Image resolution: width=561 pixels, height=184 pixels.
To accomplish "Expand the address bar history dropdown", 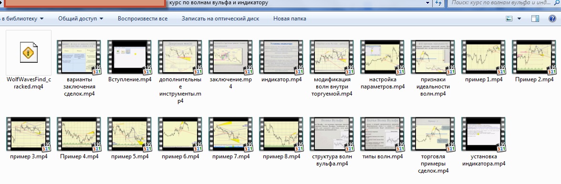I will tap(427, 3).
